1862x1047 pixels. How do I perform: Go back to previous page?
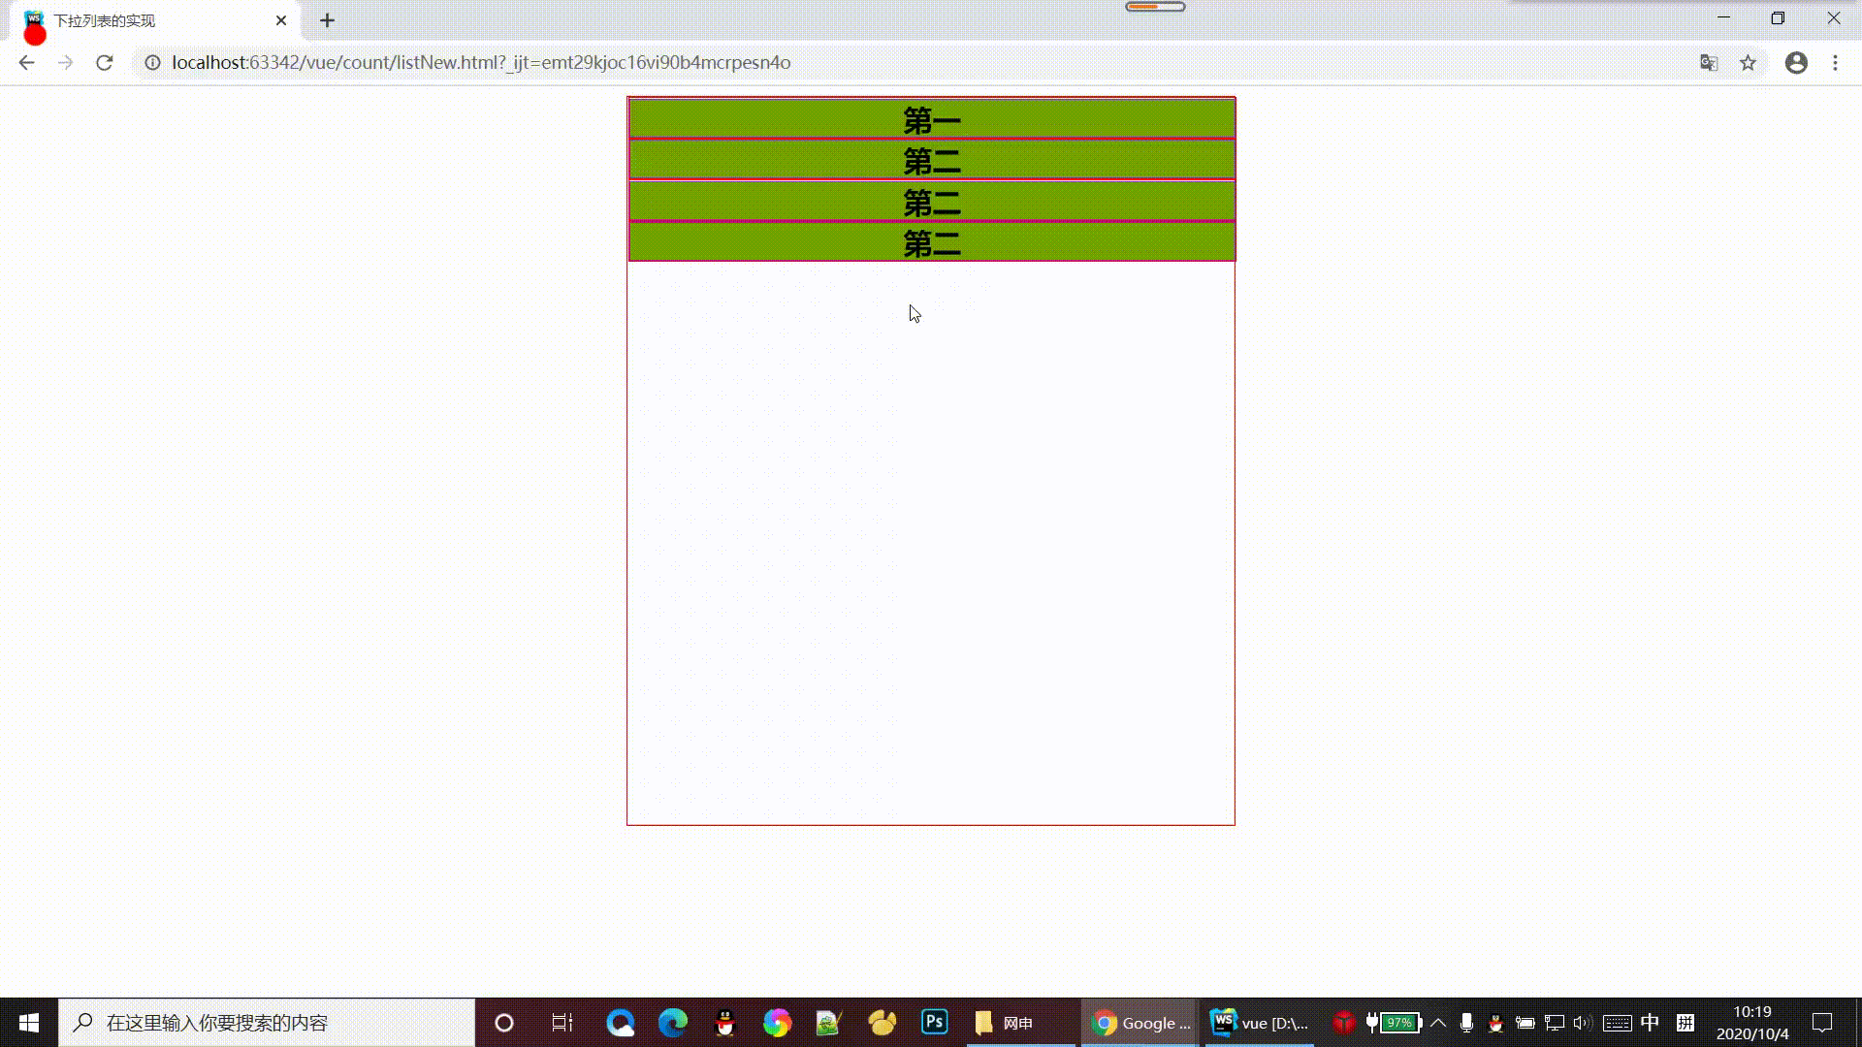pyautogui.click(x=26, y=63)
